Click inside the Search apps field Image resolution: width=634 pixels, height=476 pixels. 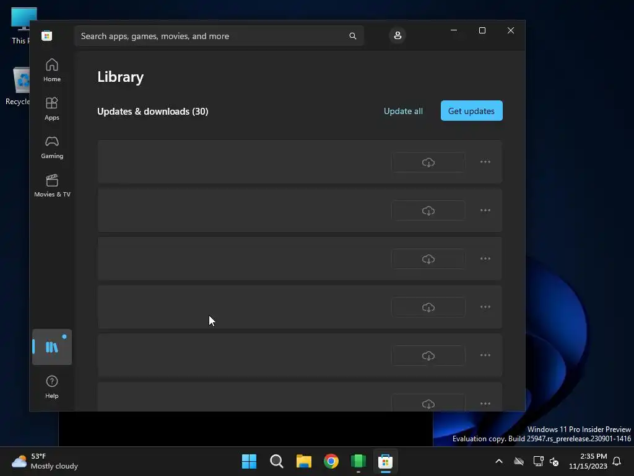pyautogui.click(x=219, y=36)
